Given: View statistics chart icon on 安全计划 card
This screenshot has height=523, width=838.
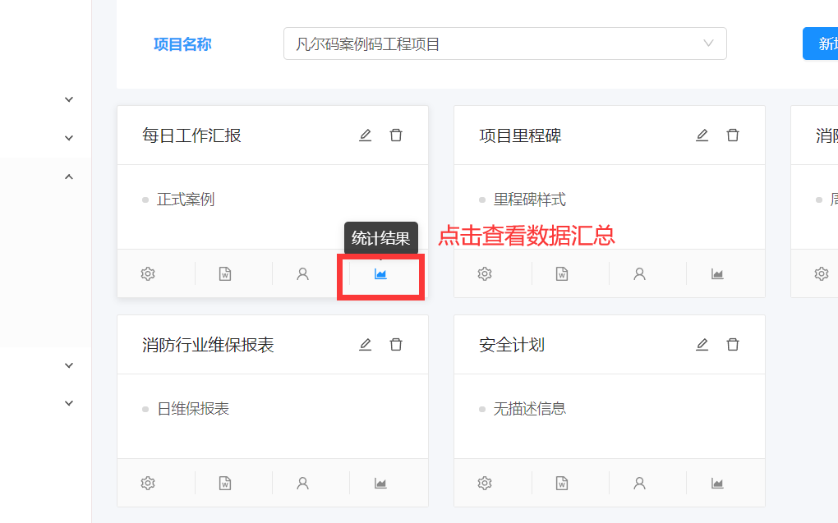Looking at the screenshot, I should click(x=717, y=484).
